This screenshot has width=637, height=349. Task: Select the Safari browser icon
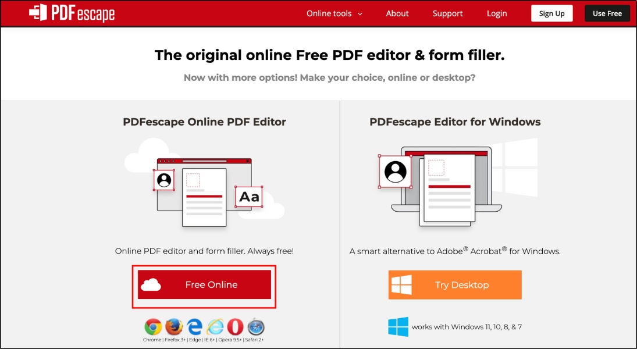point(256,327)
